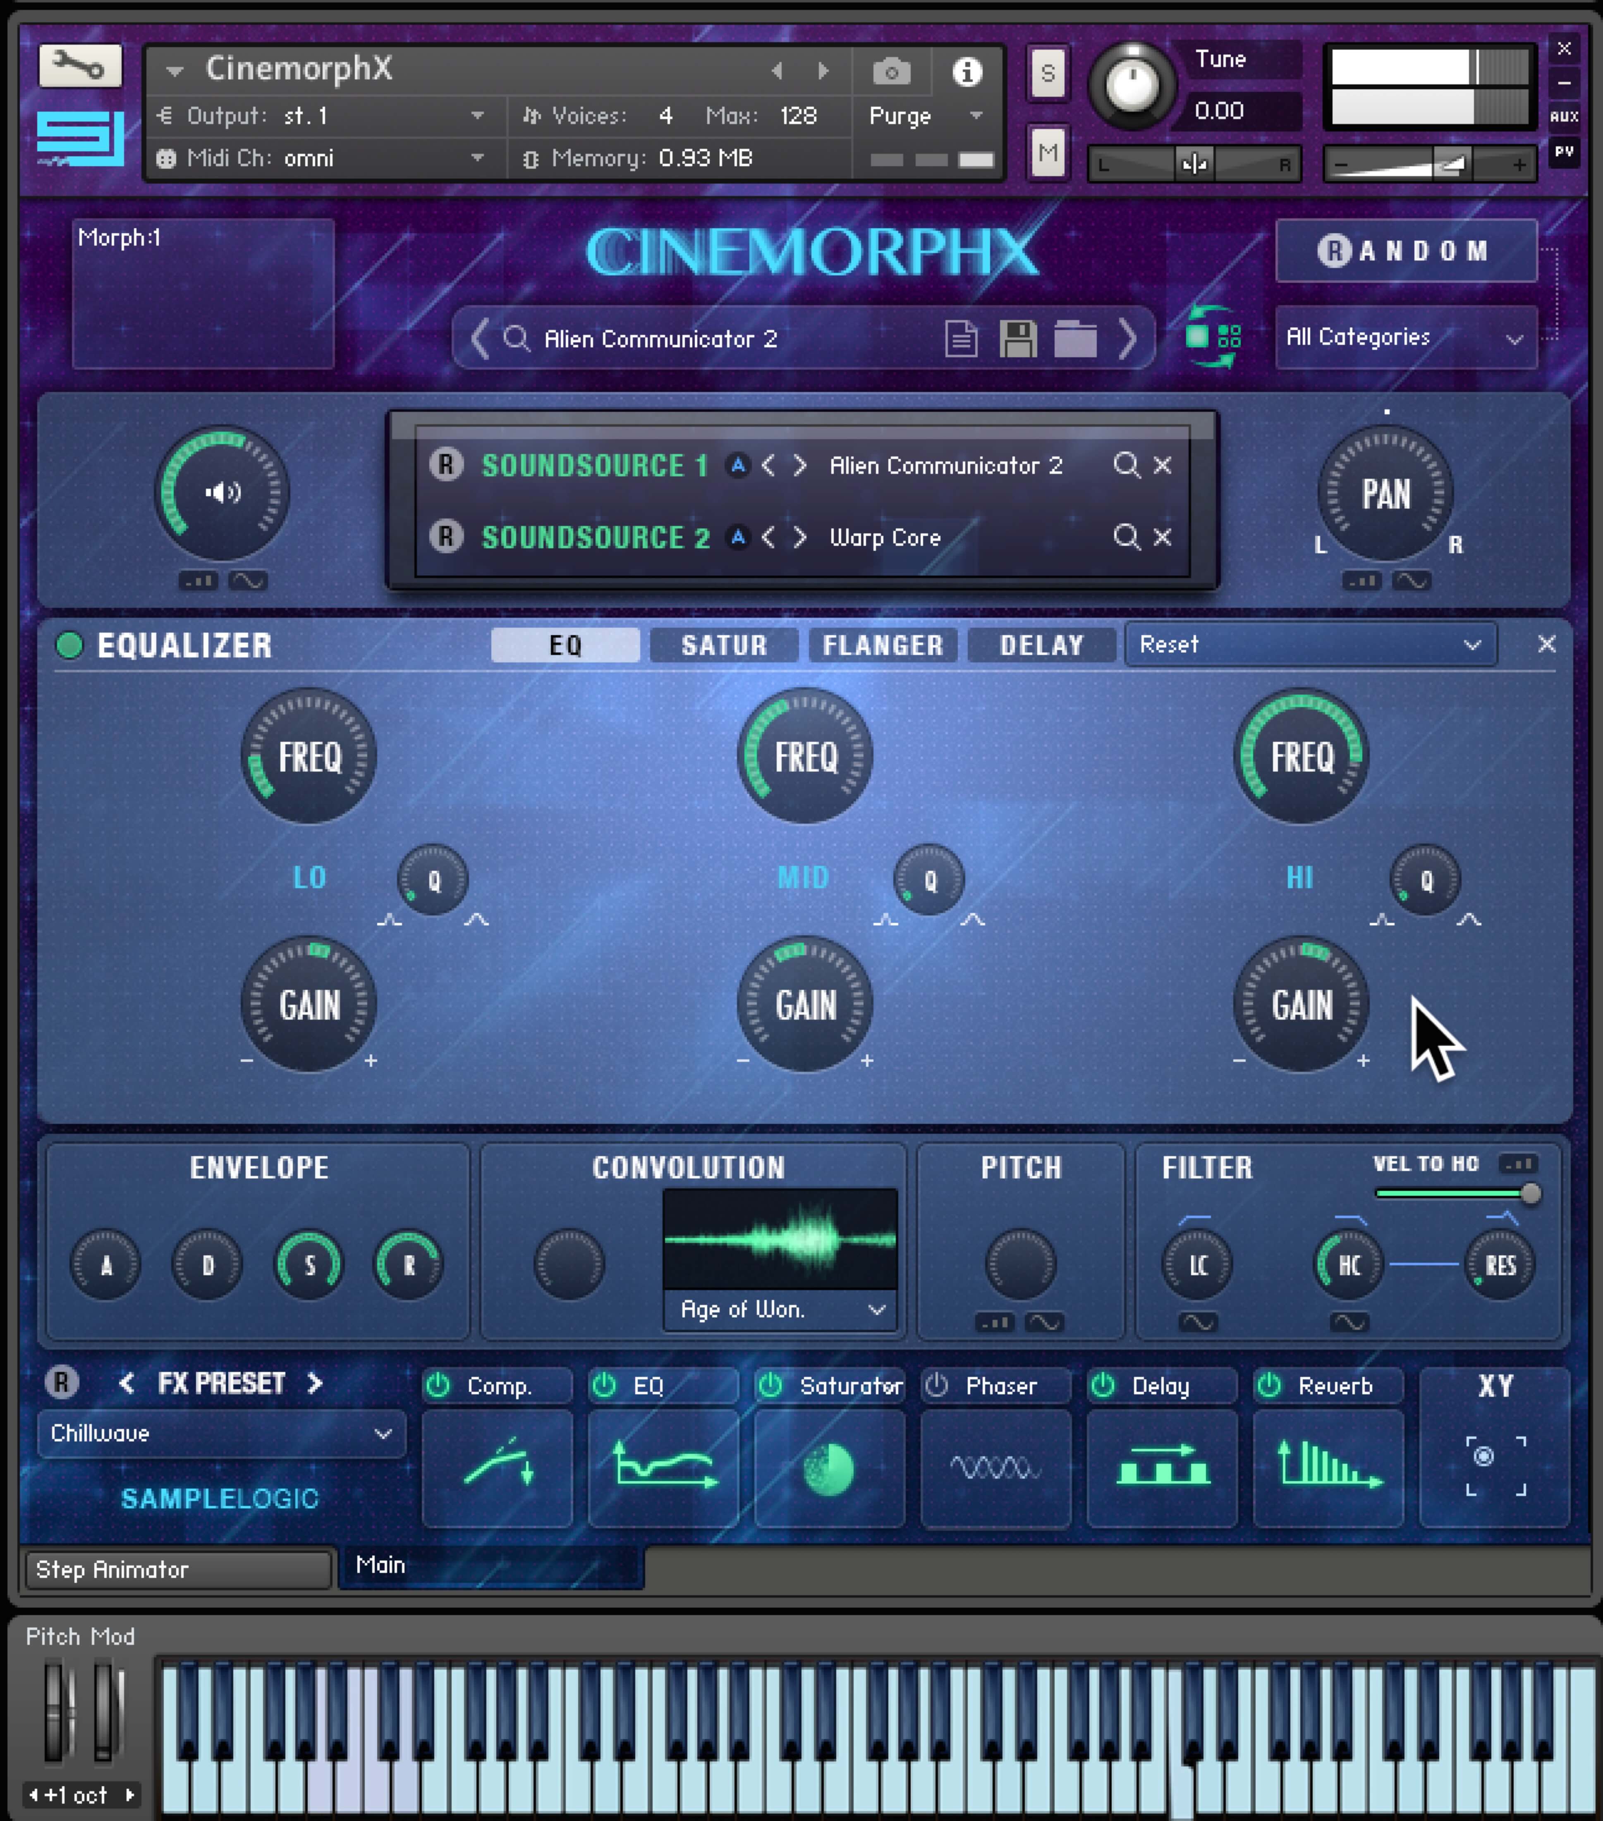Viewport: 1603px width, 1821px height.
Task: Toggle the Phaser power button
Action: coord(936,1385)
